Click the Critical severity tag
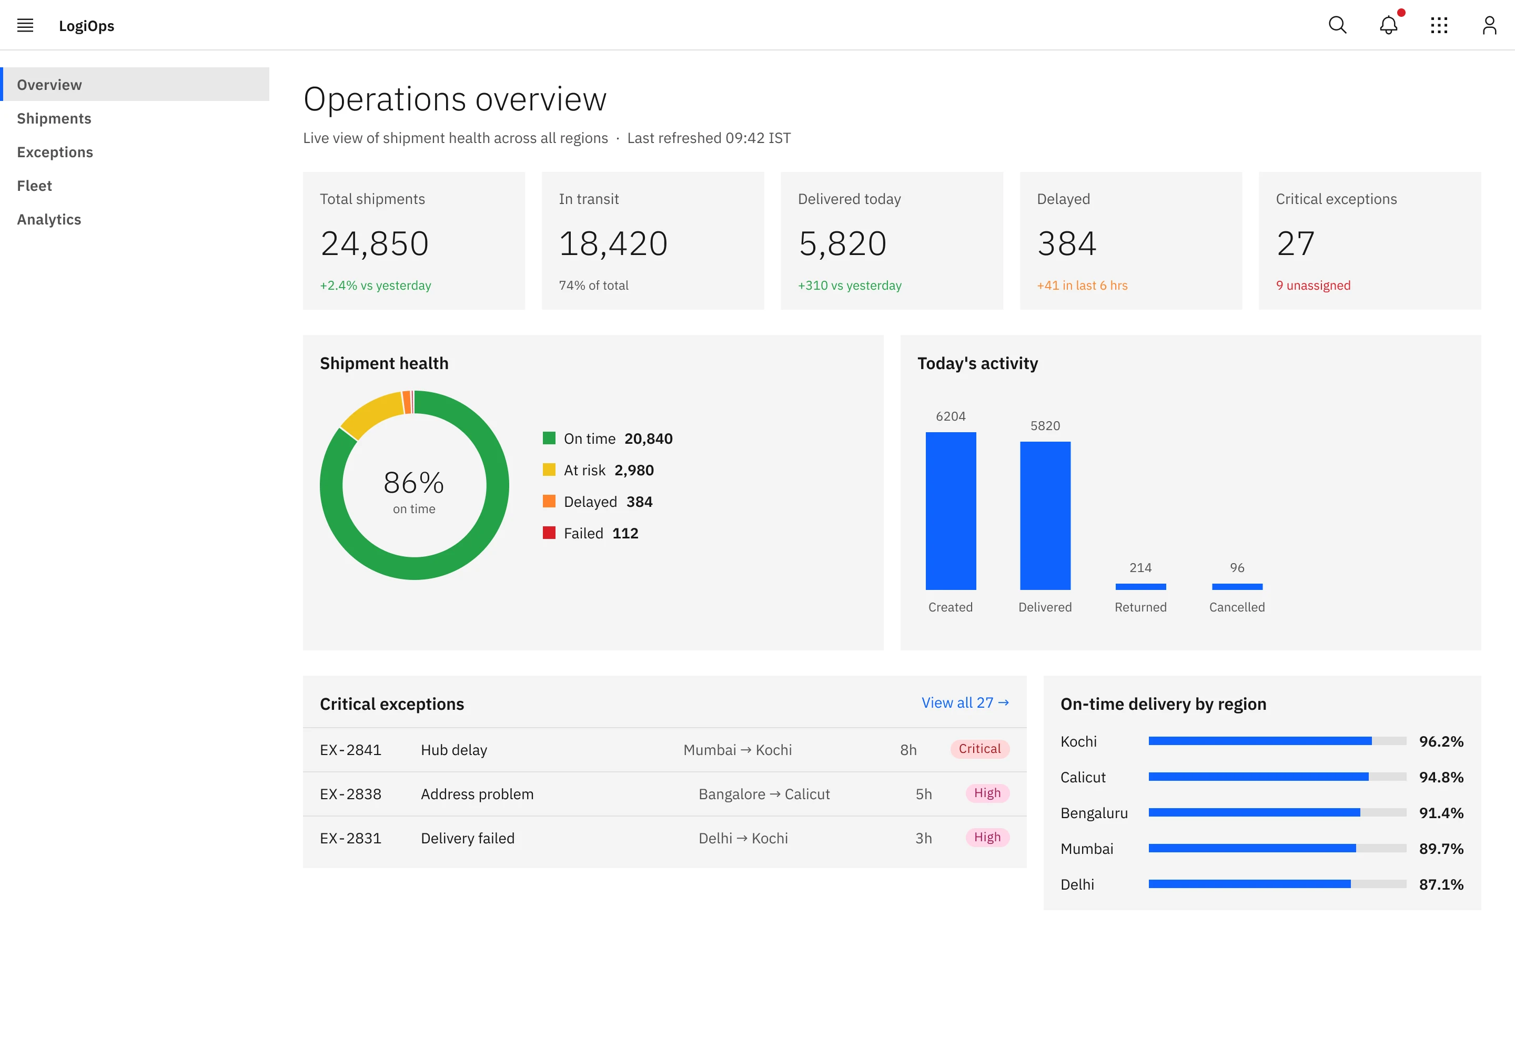1515x1060 pixels. pos(980,749)
